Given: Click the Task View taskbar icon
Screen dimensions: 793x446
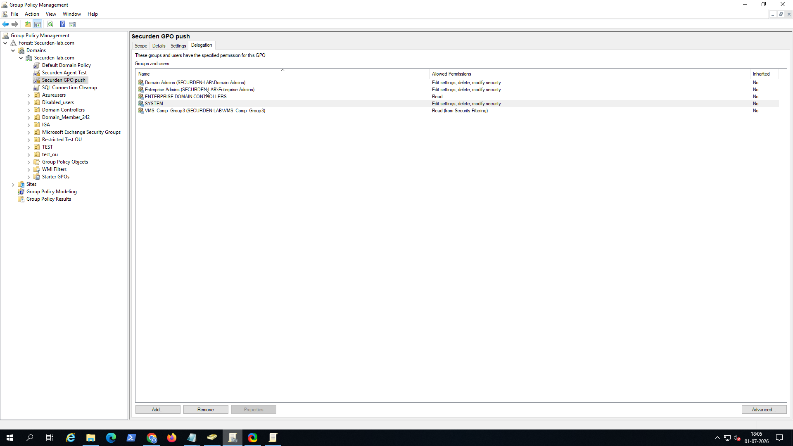Looking at the screenshot, I should (50, 438).
